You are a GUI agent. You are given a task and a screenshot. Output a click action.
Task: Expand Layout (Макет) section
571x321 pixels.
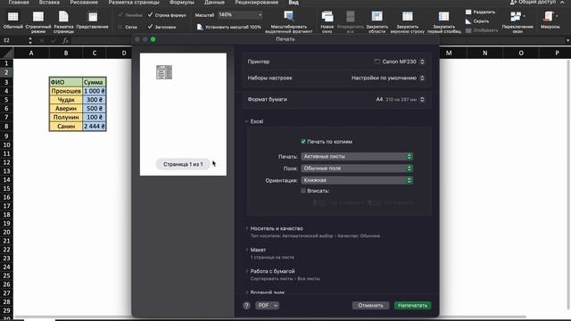click(x=246, y=250)
